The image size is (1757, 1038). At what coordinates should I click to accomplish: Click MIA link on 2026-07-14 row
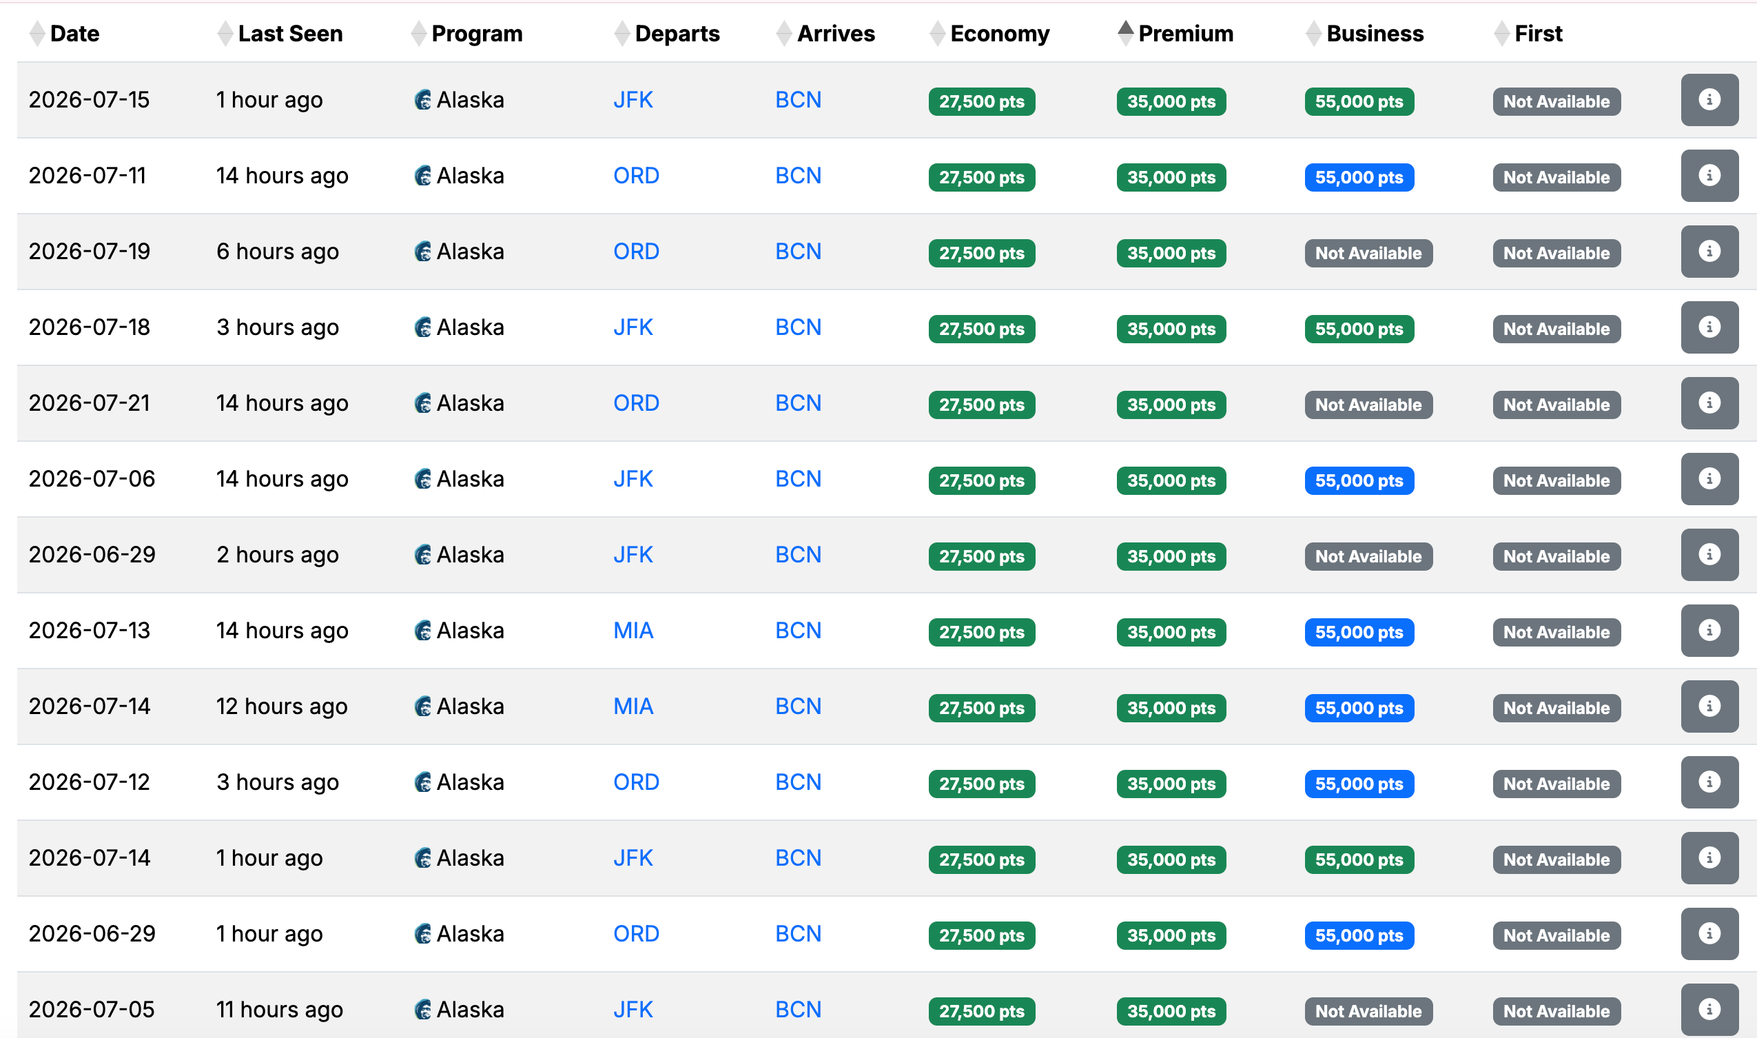(633, 706)
